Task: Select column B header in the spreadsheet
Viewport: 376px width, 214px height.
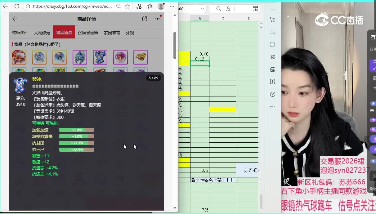Action: pyautogui.click(x=200, y=19)
